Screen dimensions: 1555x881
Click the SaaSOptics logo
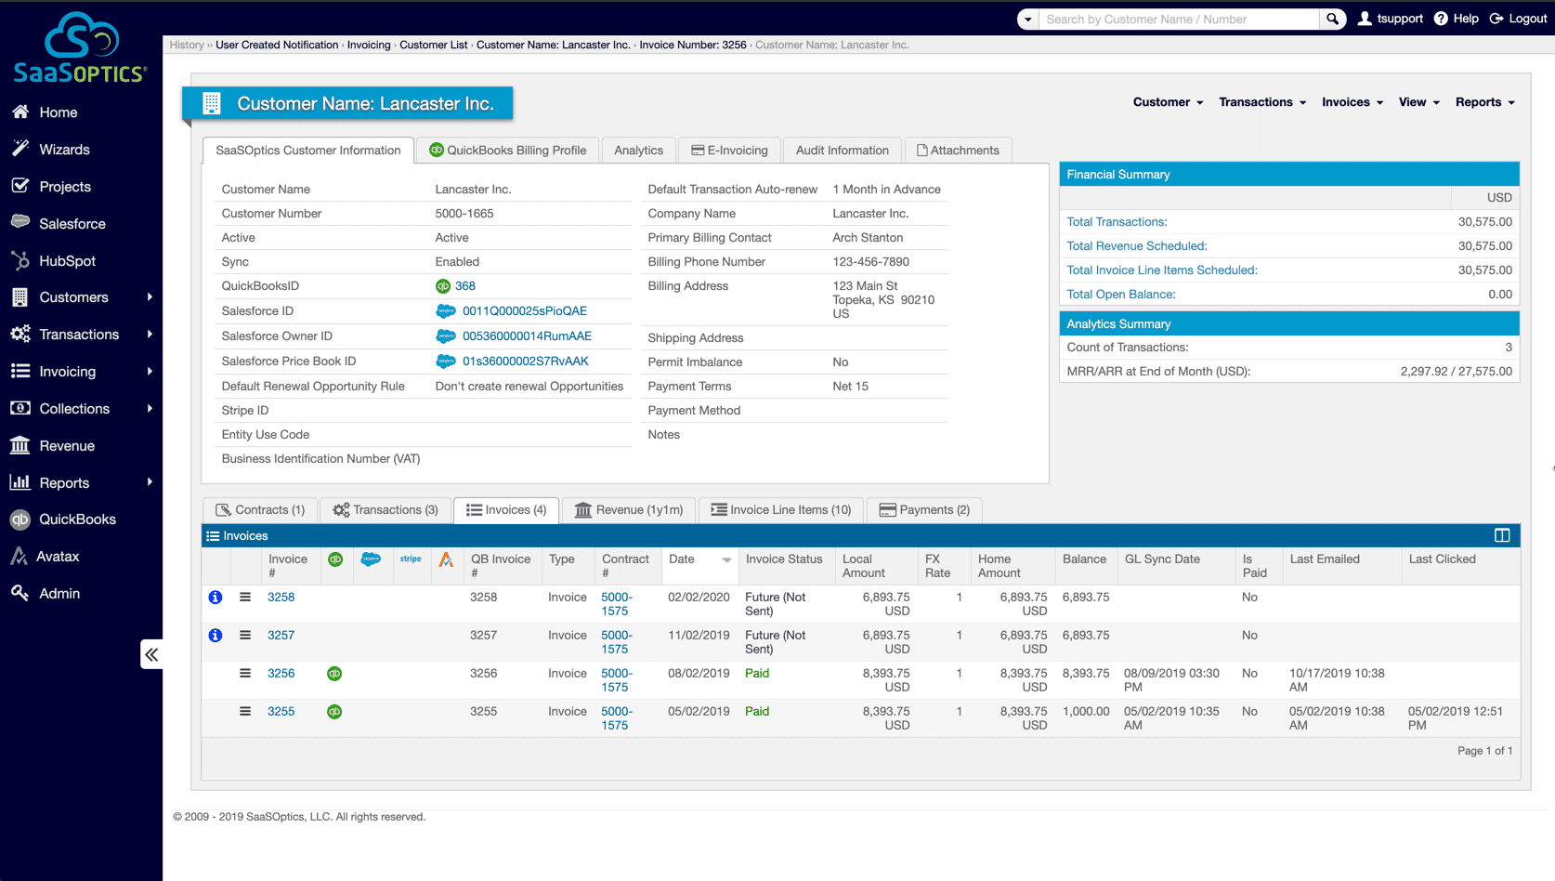[80, 48]
